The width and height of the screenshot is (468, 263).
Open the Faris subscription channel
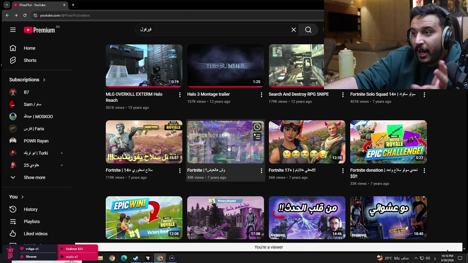tap(37, 129)
